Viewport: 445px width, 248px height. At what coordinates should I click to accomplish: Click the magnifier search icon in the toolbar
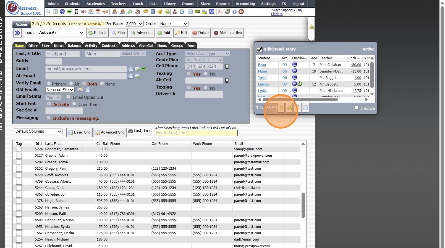point(48,12)
